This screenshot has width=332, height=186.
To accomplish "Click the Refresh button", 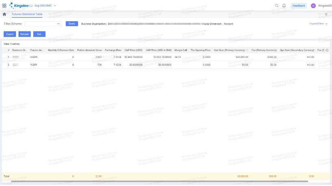I will coord(24,34).
